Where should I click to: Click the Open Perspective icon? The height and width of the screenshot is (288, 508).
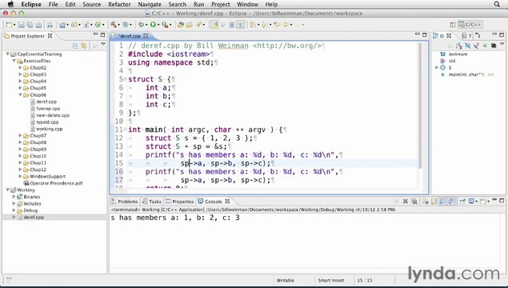pos(453,25)
